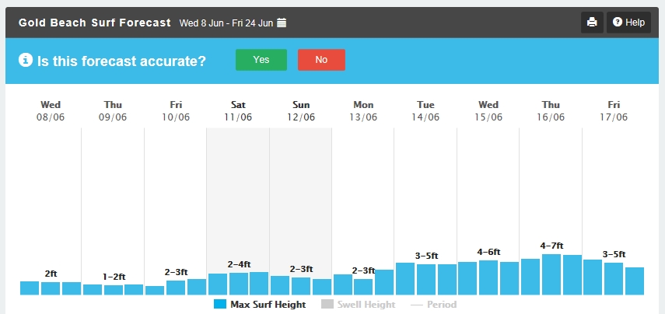
Task: Click the info icon before forecast question
Action: coord(26,60)
